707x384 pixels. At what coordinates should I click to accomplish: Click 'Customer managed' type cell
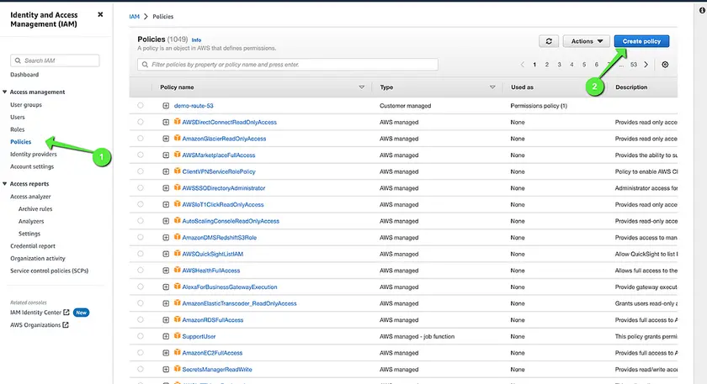pos(405,106)
